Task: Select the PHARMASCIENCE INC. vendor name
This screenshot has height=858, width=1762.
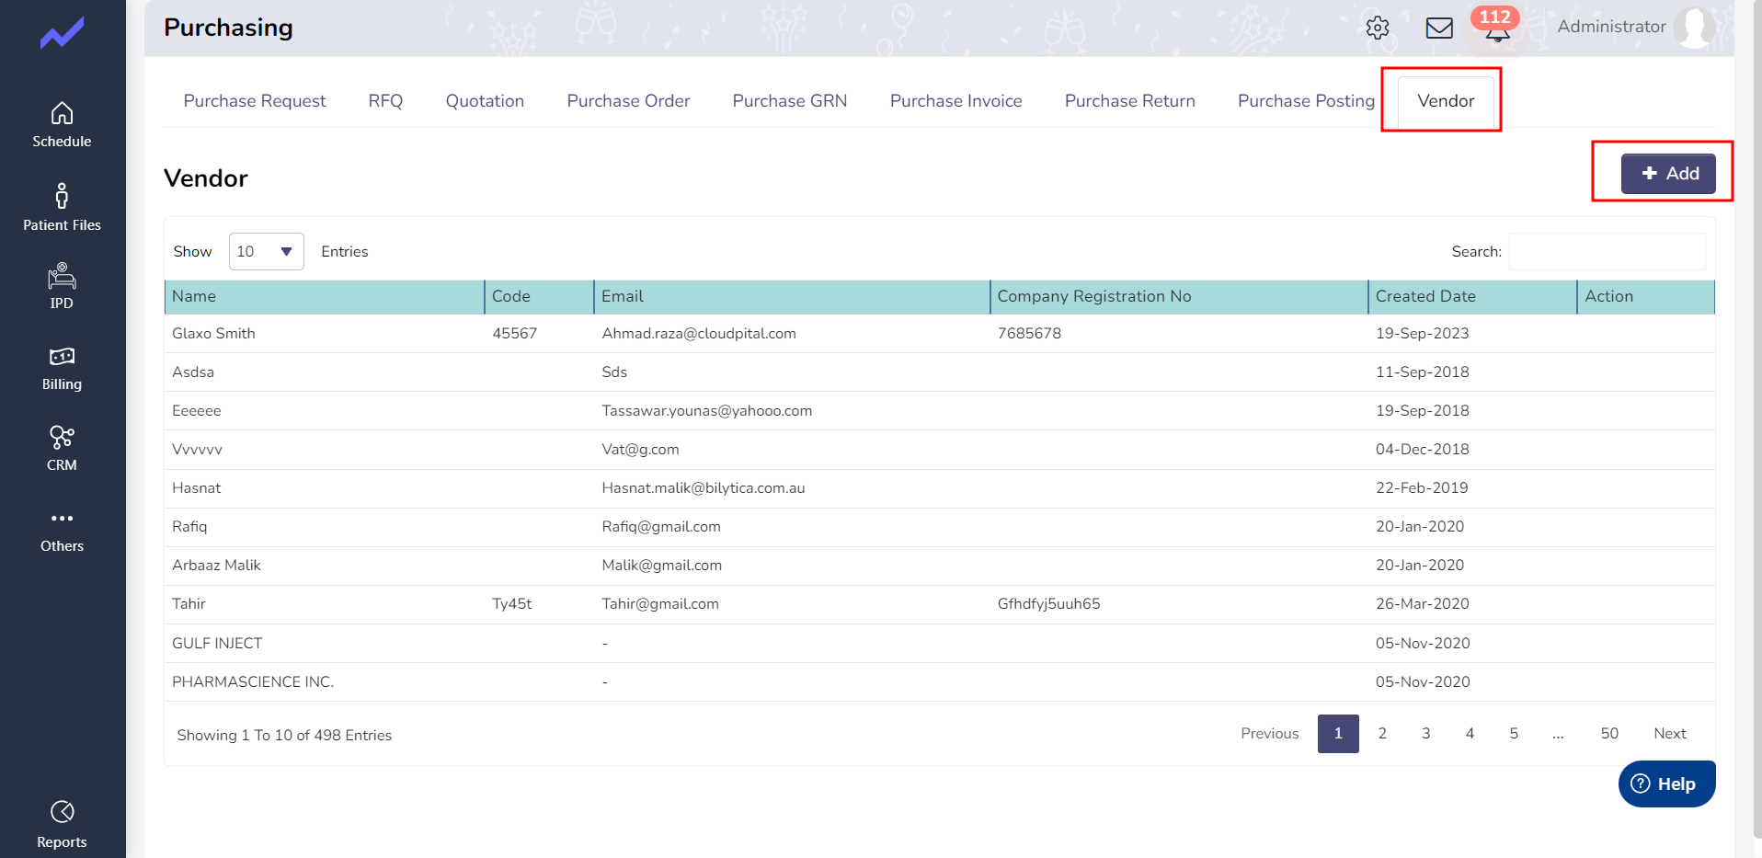Action: click(253, 681)
